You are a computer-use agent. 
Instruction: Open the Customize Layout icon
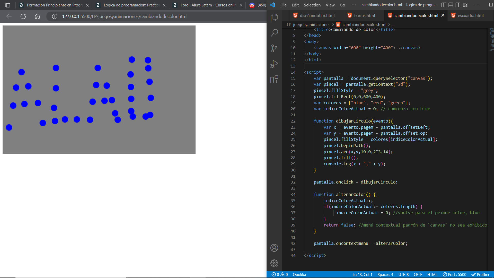(x=465, y=5)
